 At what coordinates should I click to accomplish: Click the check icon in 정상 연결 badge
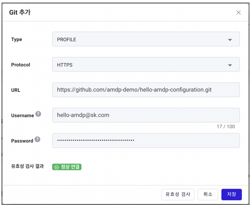pos(56,167)
